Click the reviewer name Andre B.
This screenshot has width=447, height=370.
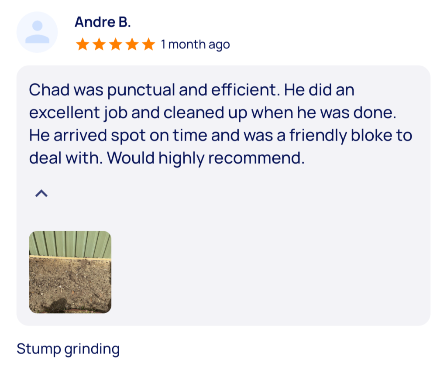(103, 22)
